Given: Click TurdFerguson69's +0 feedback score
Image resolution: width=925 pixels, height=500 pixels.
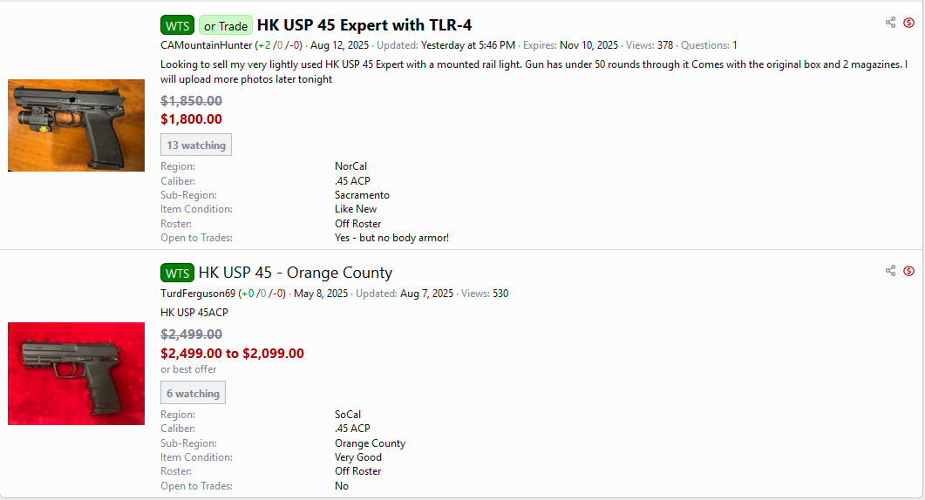Looking at the screenshot, I should click(248, 294).
